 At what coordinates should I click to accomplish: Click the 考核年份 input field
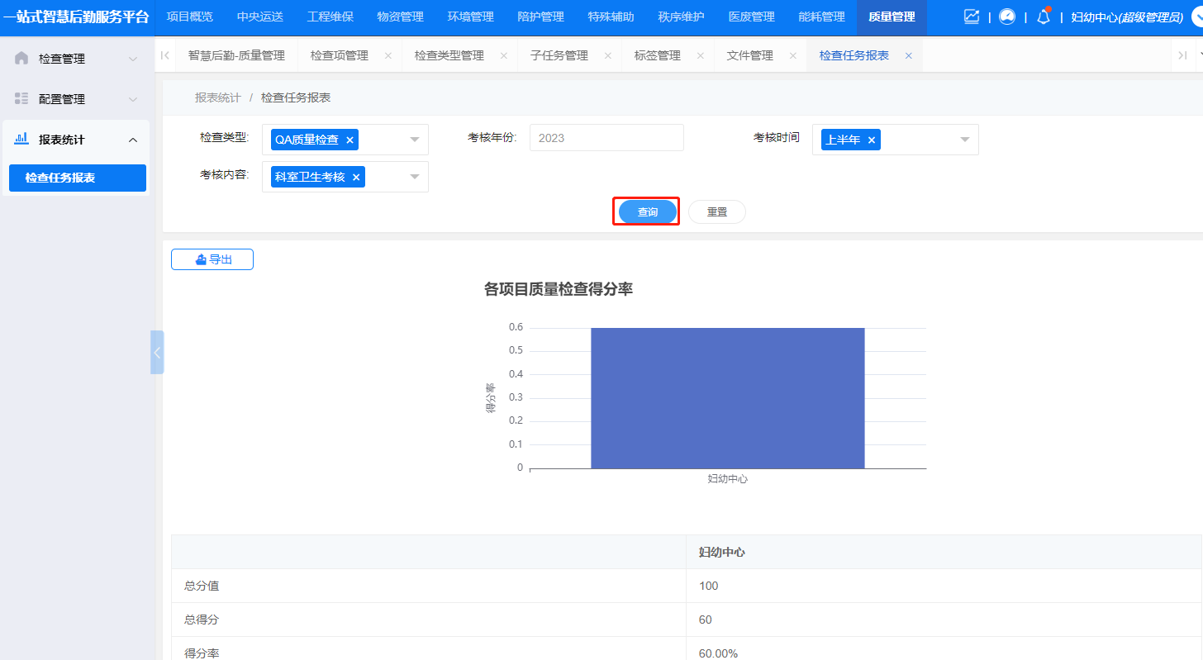(x=606, y=138)
